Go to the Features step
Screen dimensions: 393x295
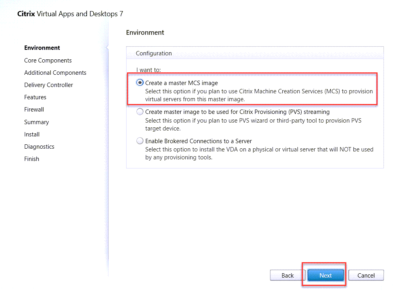pyautogui.click(x=35, y=97)
